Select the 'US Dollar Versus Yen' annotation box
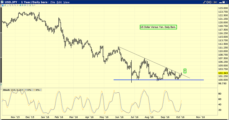The width and height of the screenshot is (229, 120). click(x=158, y=27)
